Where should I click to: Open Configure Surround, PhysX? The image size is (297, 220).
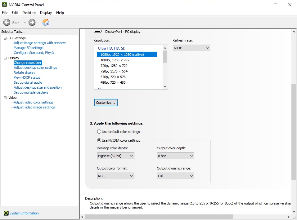[34, 53]
